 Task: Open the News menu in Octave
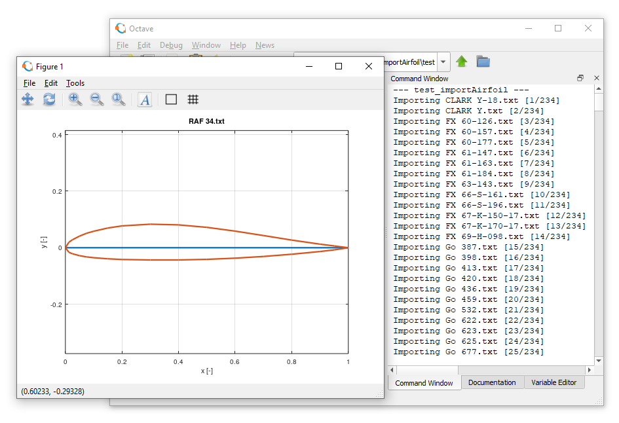[265, 45]
